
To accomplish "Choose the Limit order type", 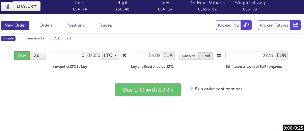I will click(206, 56).
